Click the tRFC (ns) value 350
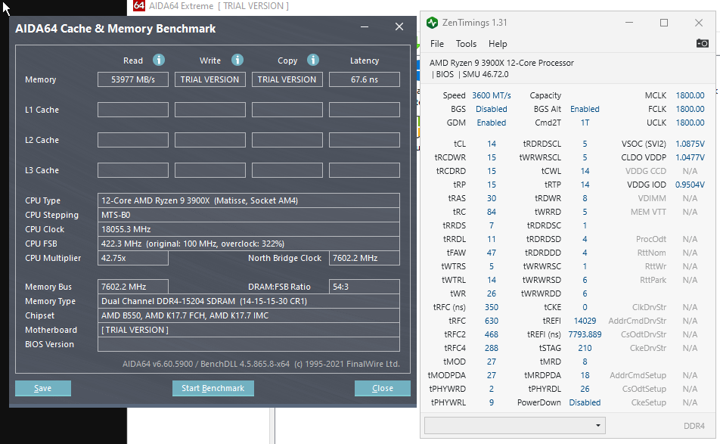Screen dimensions: 720x444 (492, 307)
